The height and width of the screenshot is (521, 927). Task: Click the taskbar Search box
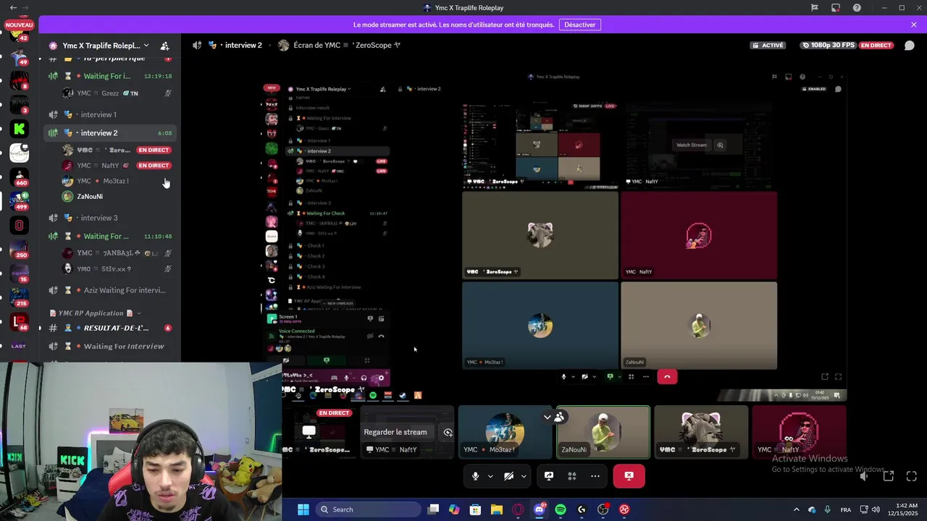click(x=368, y=509)
